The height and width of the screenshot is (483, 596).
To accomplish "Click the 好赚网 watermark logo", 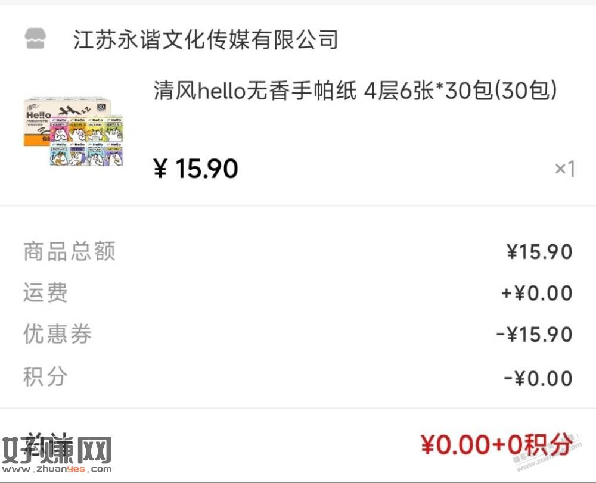I will [57, 450].
